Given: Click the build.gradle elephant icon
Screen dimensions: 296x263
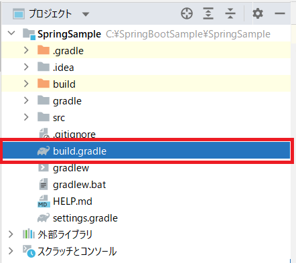Looking at the screenshot, I should (x=44, y=151).
